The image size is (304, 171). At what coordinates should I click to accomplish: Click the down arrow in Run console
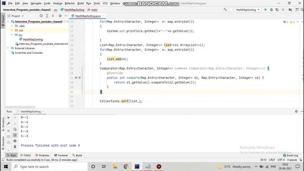pyautogui.click(x=15, y=123)
